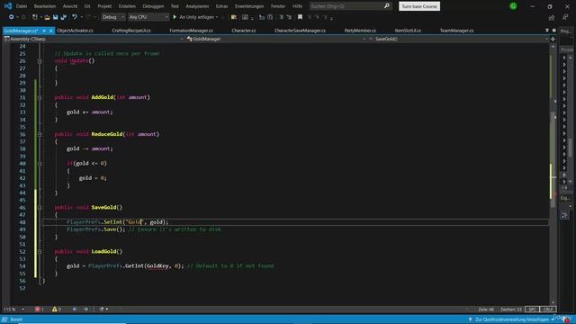Collapse the ReduceGold method outline

(40, 134)
